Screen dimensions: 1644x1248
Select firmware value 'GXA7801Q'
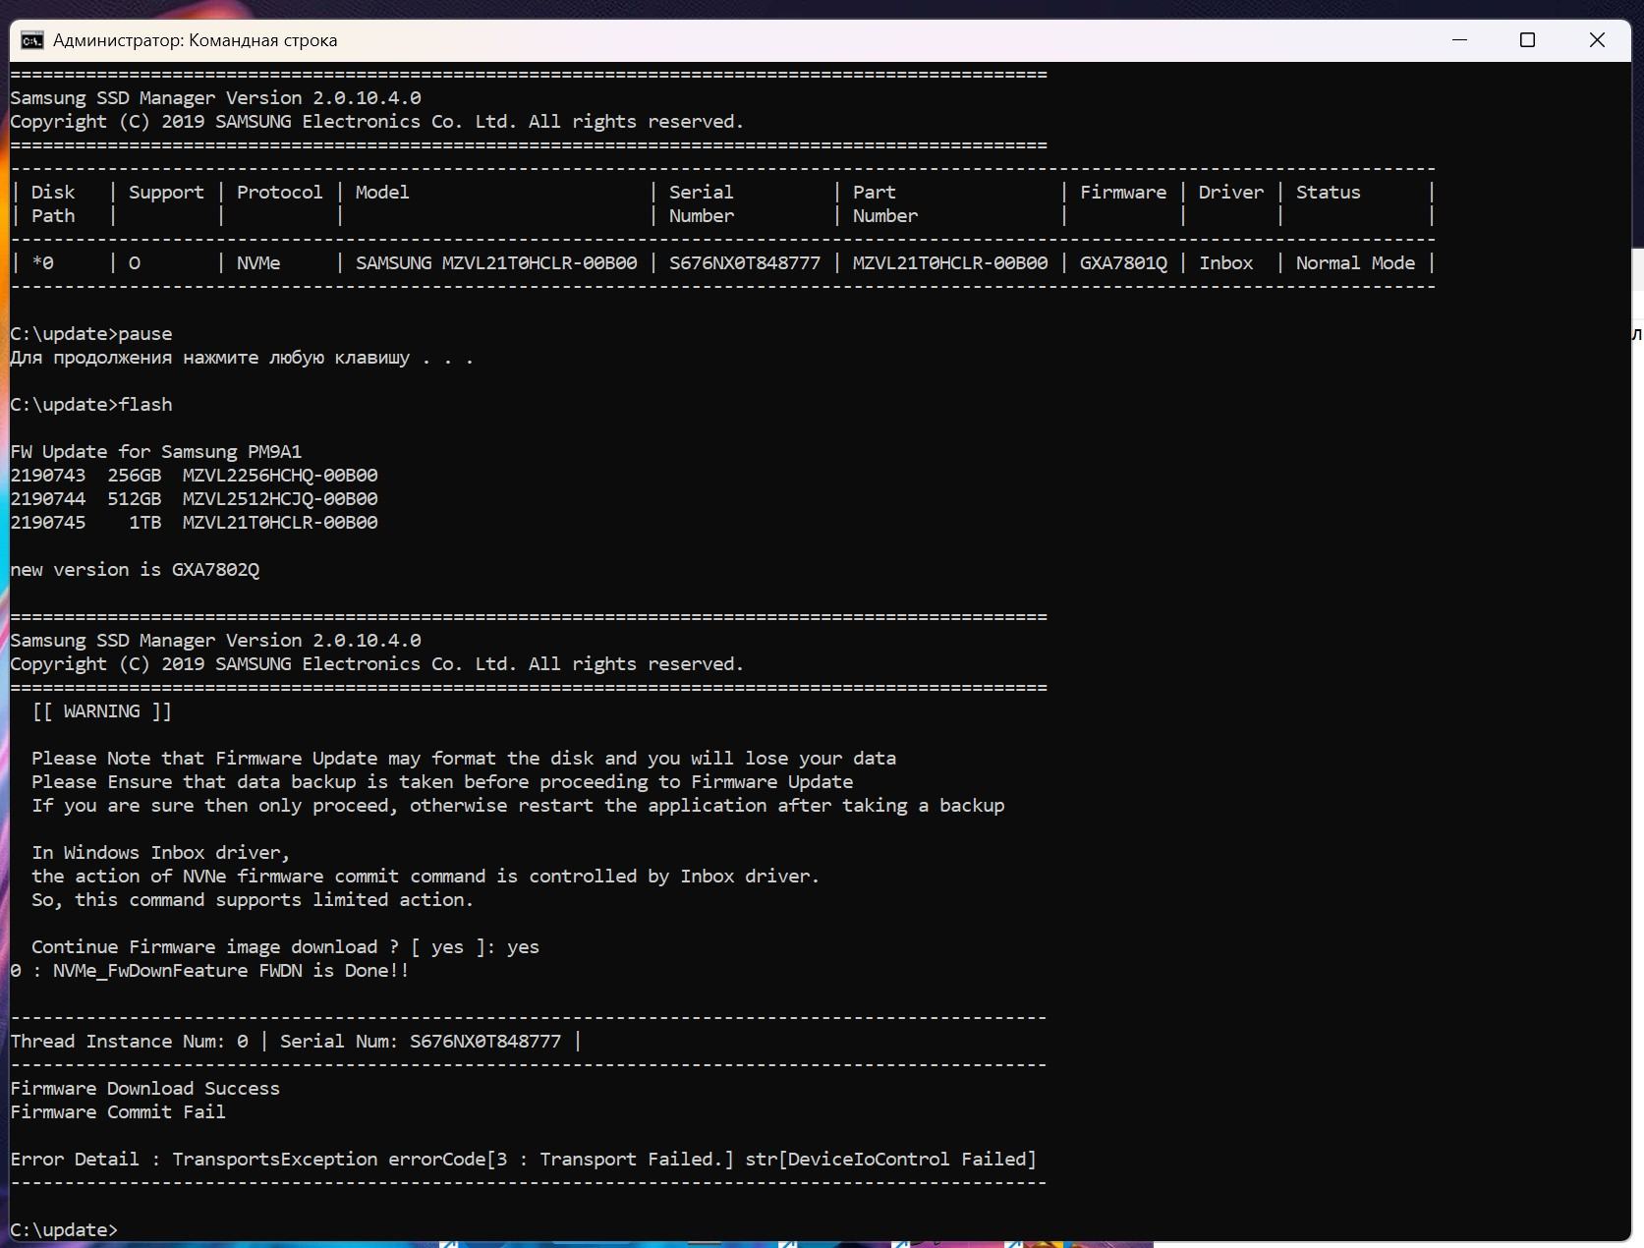tap(1123, 263)
